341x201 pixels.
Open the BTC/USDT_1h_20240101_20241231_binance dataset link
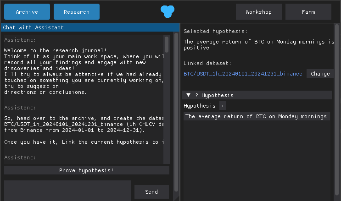[243, 74]
